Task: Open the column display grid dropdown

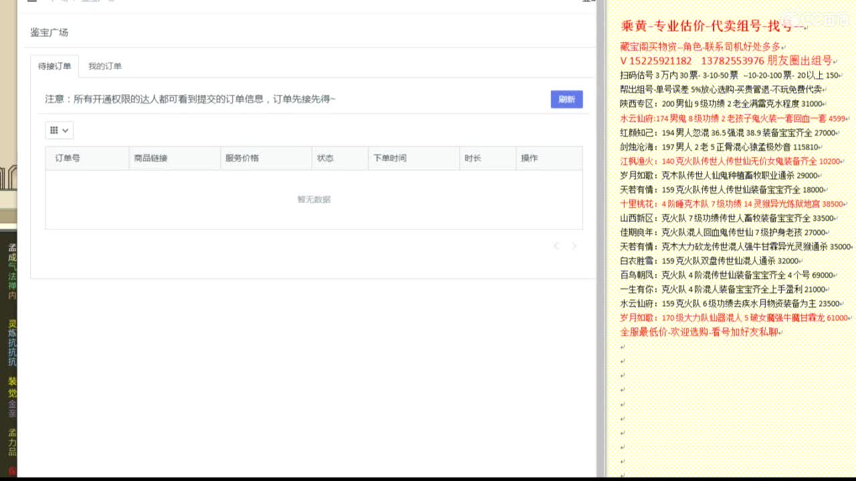Action: [60, 130]
